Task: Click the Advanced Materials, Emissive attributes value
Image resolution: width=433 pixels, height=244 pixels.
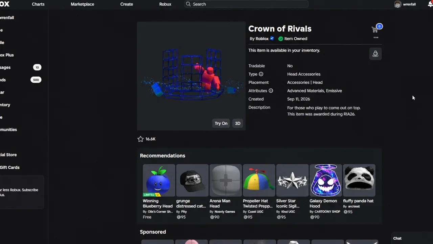Action: click(315, 91)
